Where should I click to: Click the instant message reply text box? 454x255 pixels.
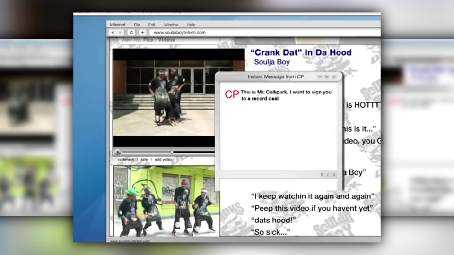[x=278, y=184]
